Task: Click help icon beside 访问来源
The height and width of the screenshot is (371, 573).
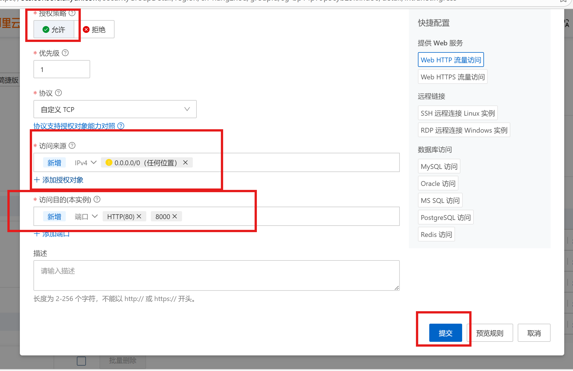Action: coord(72,146)
